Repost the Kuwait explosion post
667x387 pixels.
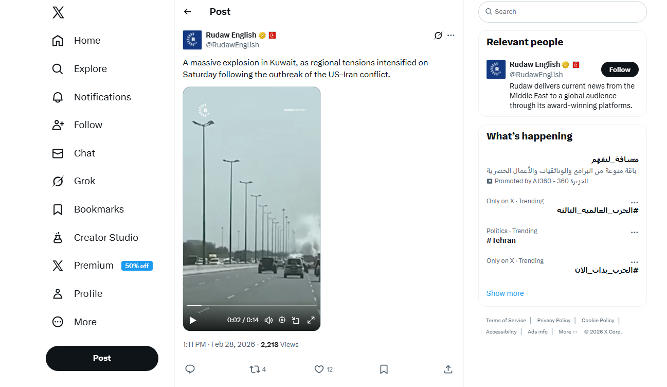coord(255,369)
